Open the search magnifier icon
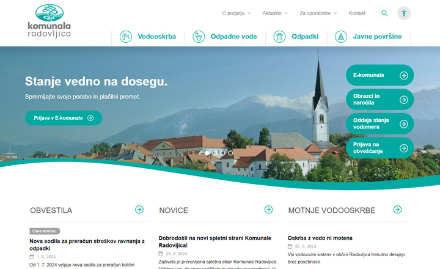Viewport: 440px width, 269px height. click(x=384, y=13)
